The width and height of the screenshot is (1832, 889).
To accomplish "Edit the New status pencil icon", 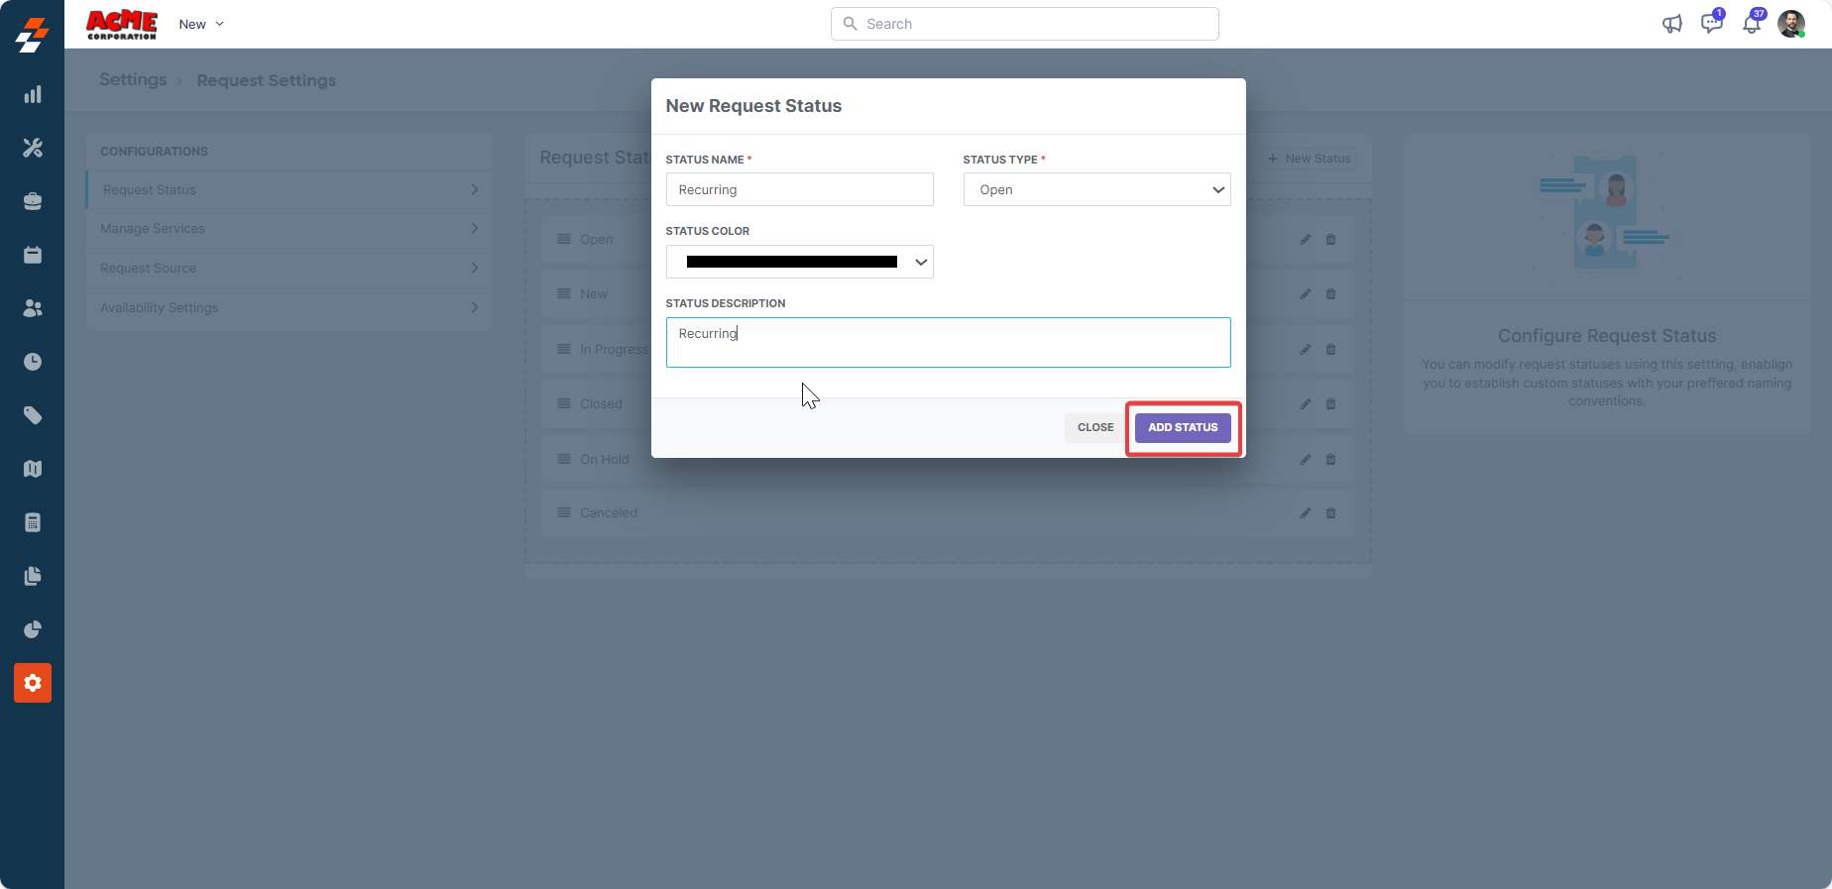I will 1306,293.
